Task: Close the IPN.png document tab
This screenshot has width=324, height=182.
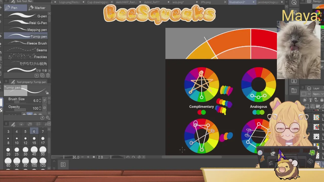Action: click(225, 2)
